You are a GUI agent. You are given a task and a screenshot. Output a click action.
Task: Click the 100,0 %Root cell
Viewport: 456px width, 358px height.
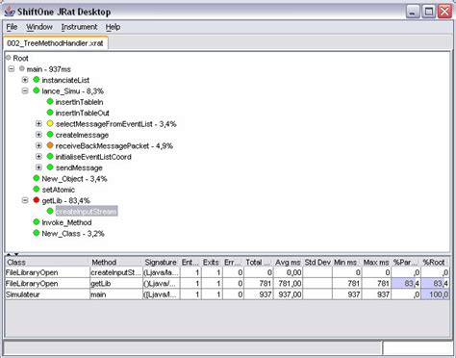coord(435,294)
